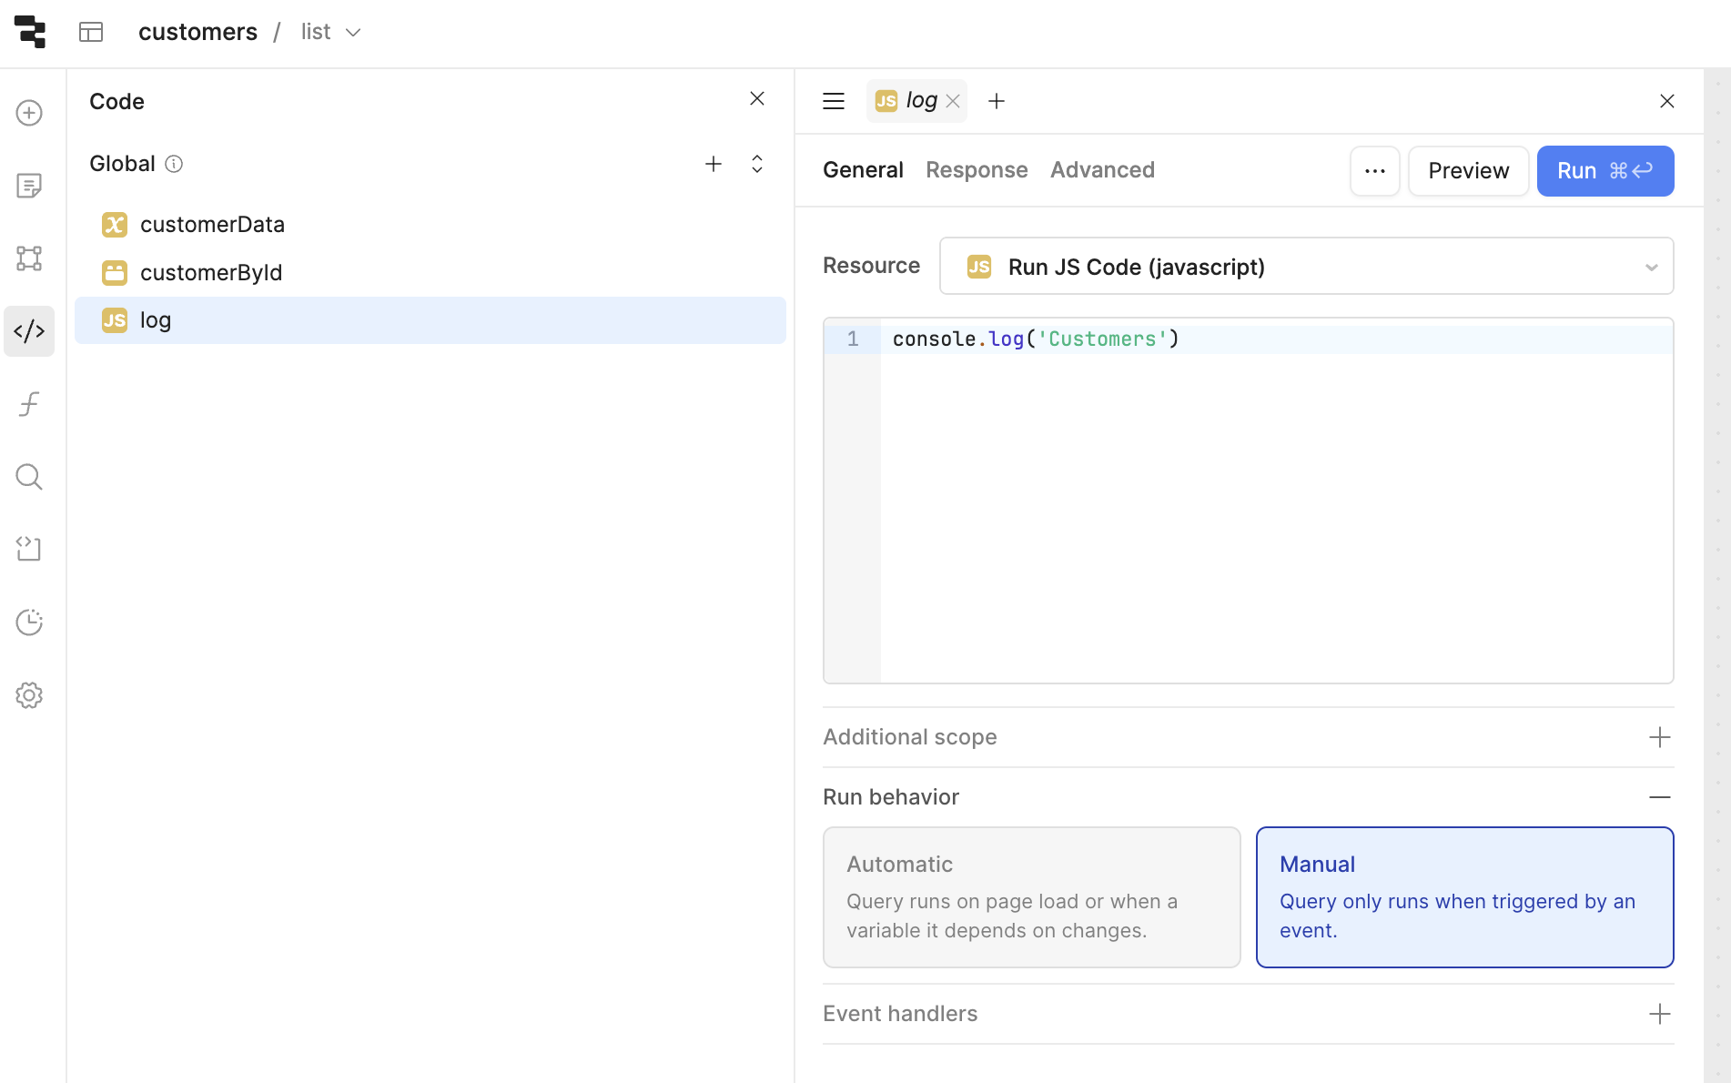Switch to the Response tab
Screen dimensions: 1731x1083
(x=977, y=170)
